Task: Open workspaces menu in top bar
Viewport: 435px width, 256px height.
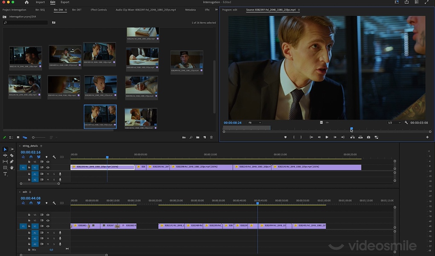Action: [397, 2]
